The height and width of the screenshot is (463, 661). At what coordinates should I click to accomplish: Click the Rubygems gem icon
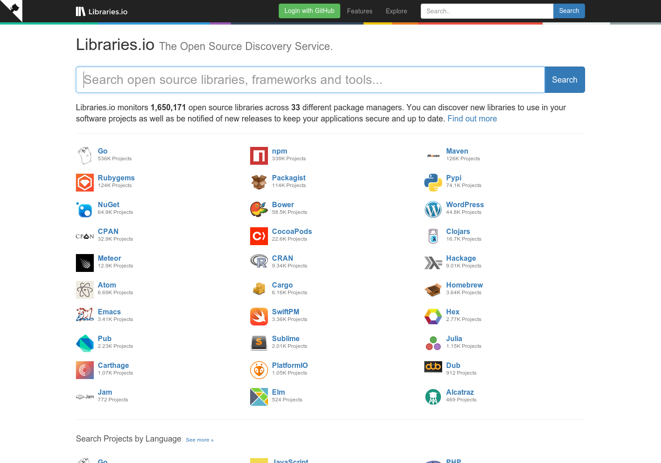pyautogui.click(x=85, y=182)
